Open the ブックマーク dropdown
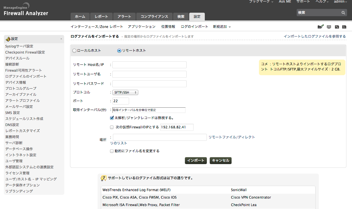Screen dimensions: 352x209 tap(261, 1)
